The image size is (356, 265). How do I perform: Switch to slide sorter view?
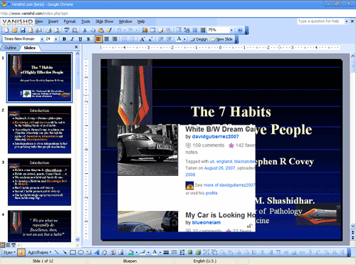click(x=9, y=245)
